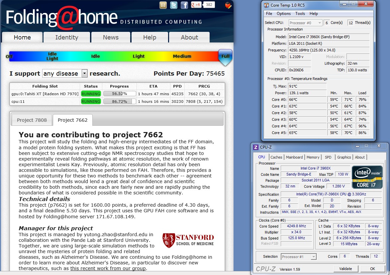Select the CPU tab in CPU-Z
Screen dimensions: 390x275
261,157
